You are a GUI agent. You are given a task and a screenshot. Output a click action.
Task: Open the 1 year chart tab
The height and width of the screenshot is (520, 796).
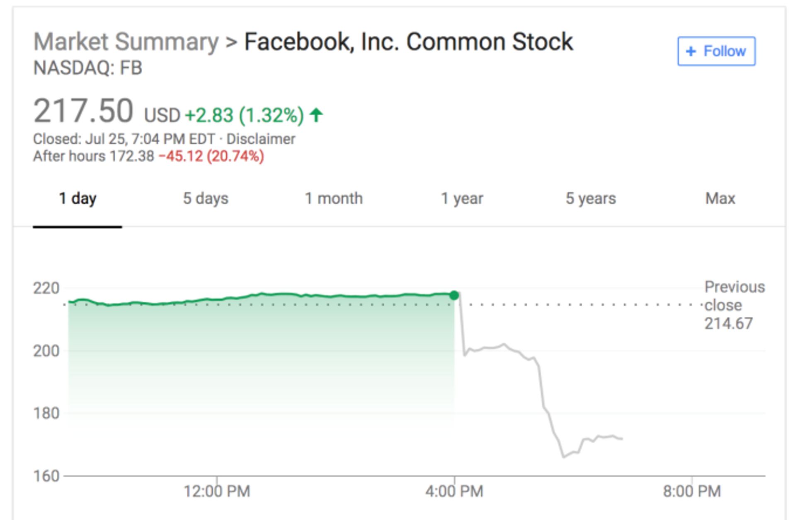click(x=461, y=199)
